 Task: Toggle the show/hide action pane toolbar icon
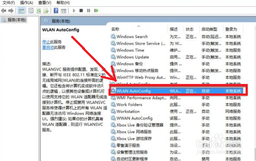pyautogui.click(x=63, y=11)
